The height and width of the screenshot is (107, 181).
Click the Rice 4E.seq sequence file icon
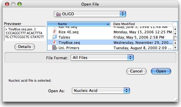[x=55, y=32]
